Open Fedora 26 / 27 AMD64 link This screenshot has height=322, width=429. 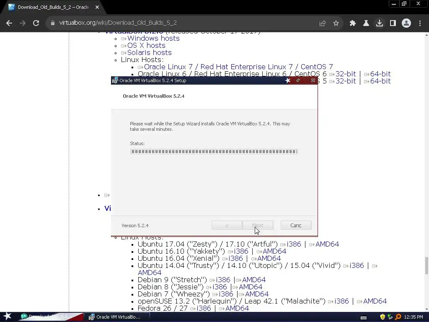[x=237, y=308]
